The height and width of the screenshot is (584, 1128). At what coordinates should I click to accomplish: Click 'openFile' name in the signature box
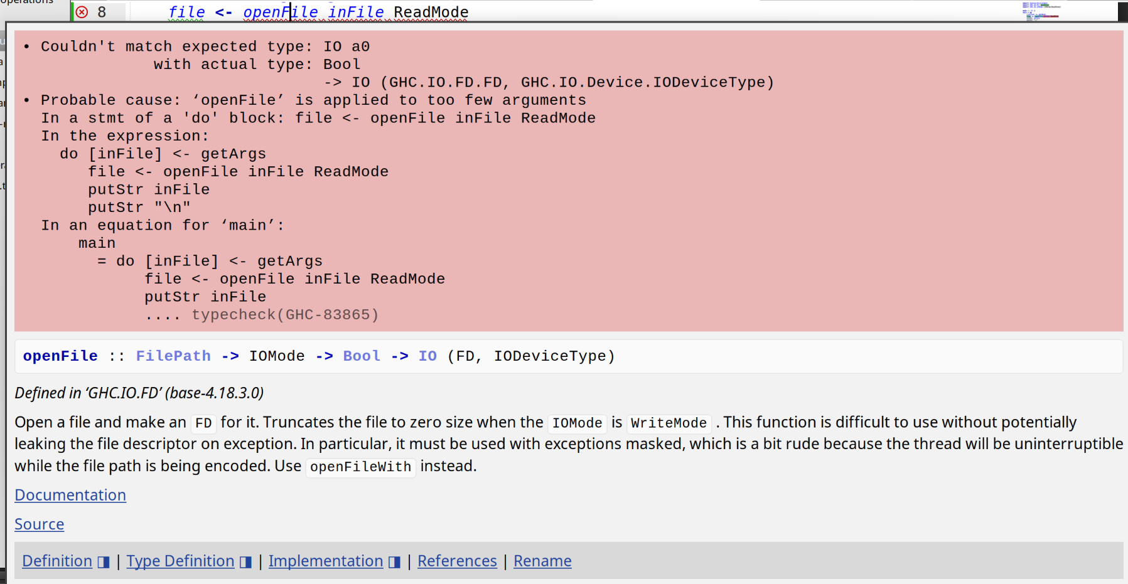[60, 356]
